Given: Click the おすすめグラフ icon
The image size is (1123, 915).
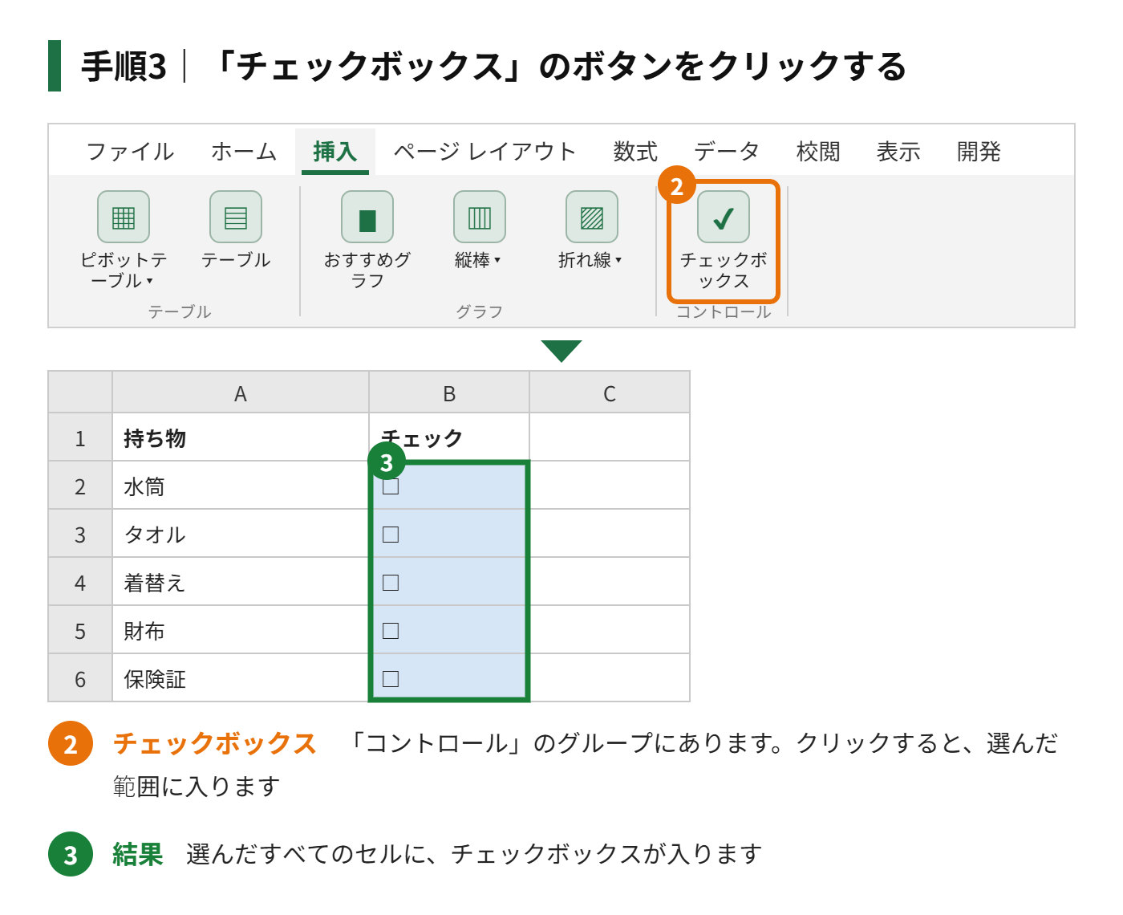Looking at the screenshot, I should coord(367,217).
